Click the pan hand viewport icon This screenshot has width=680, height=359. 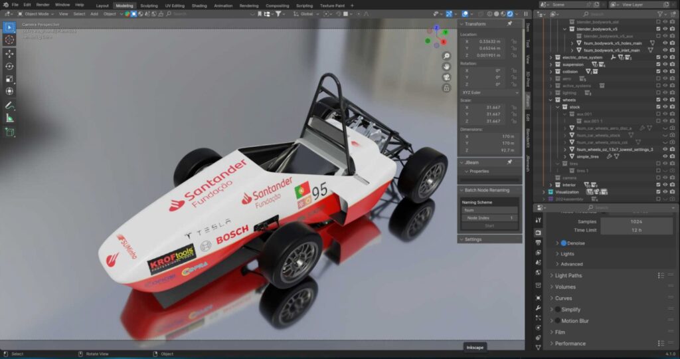pyautogui.click(x=446, y=66)
